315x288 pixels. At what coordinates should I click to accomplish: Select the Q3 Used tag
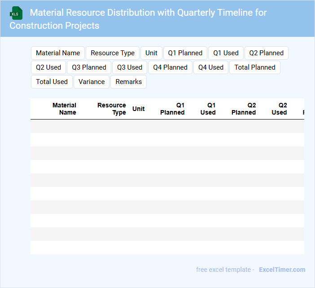click(130, 67)
